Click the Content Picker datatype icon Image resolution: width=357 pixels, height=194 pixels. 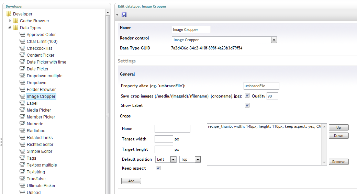point(22,55)
